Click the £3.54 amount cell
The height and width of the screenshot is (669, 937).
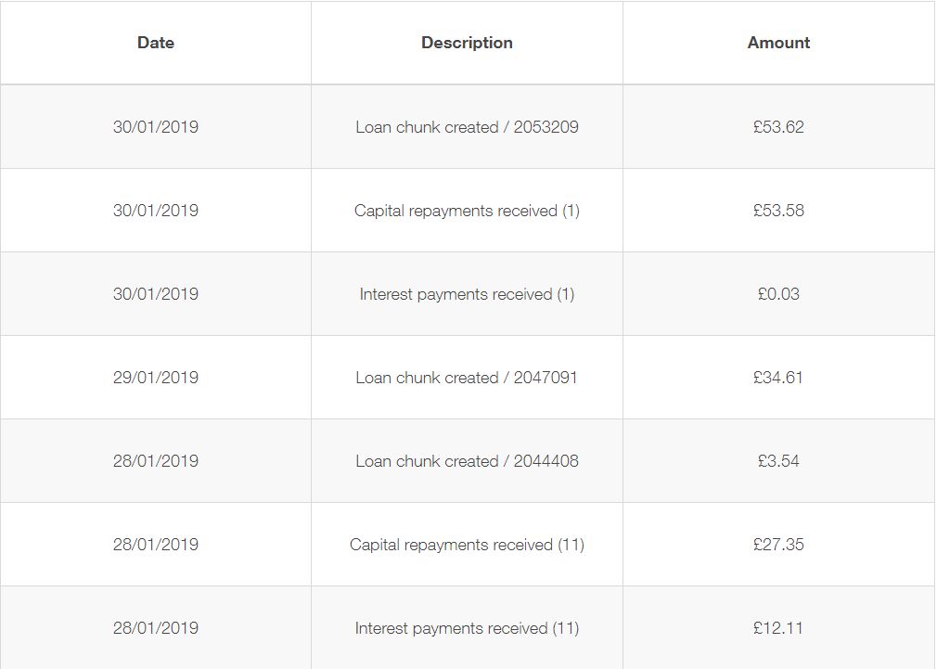[778, 461]
